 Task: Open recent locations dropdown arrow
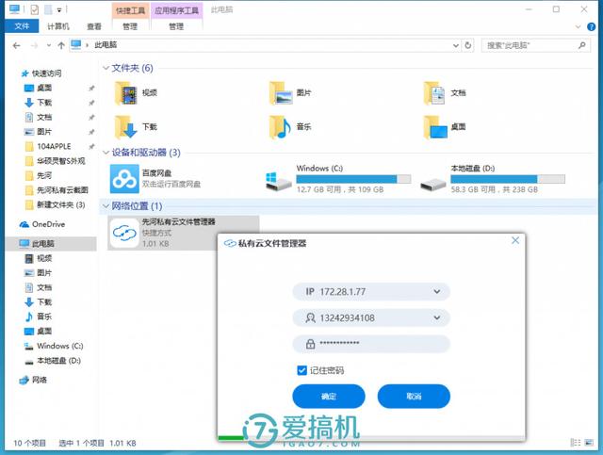(49, 46)
